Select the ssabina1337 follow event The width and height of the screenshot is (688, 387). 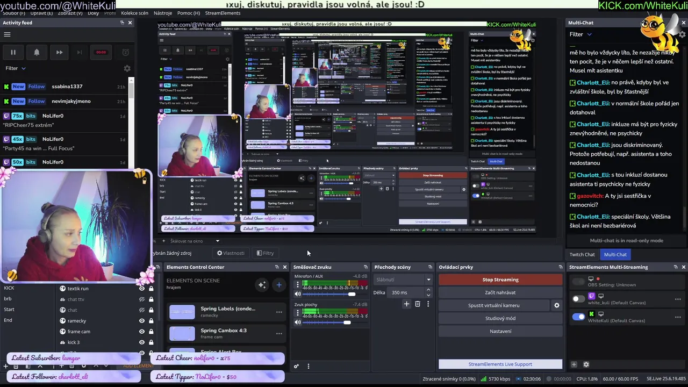click(x=64, y=87)
